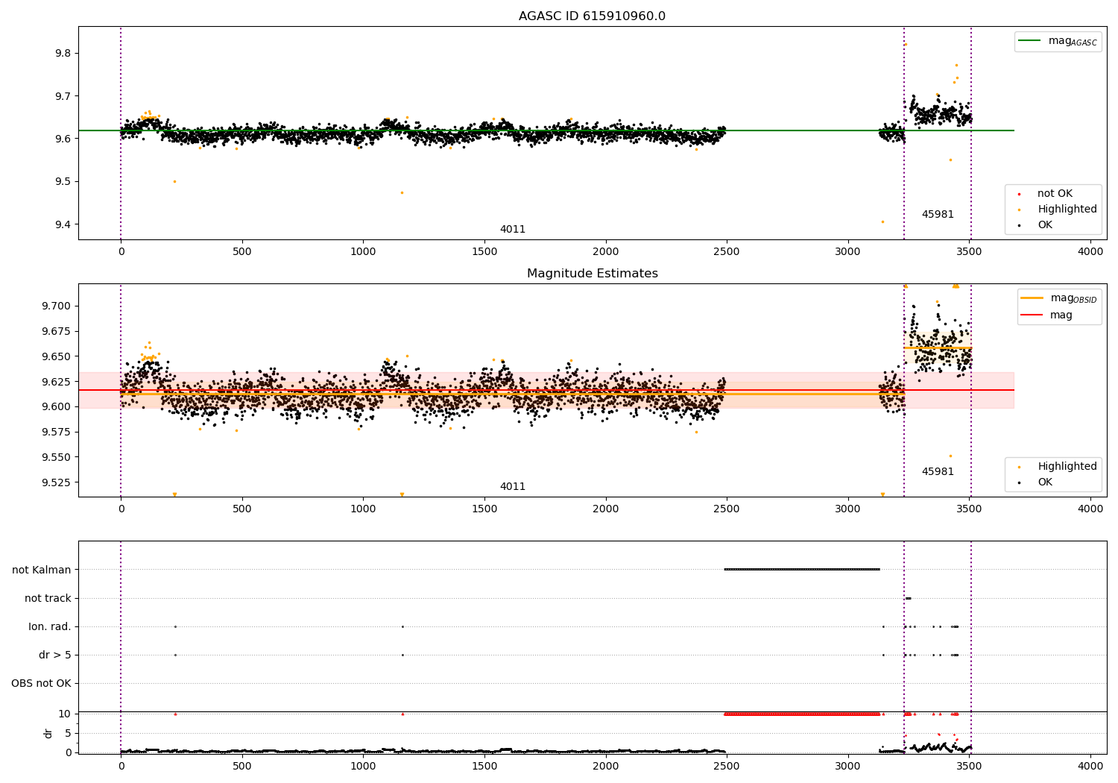1118x783 pixels.
Task: Click the title AGASC ID 615910960.0
Action: [592, 16]
